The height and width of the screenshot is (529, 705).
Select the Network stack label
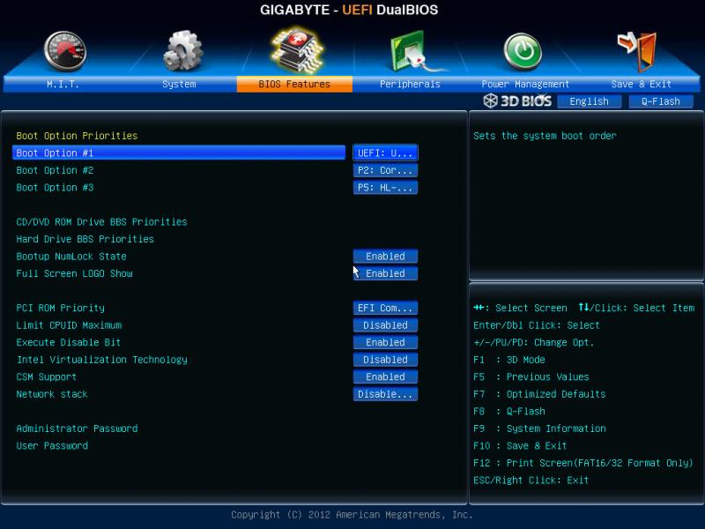pos(52,394)
